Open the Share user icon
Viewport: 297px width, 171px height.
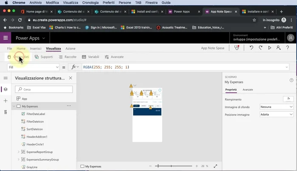click(278, 48)
